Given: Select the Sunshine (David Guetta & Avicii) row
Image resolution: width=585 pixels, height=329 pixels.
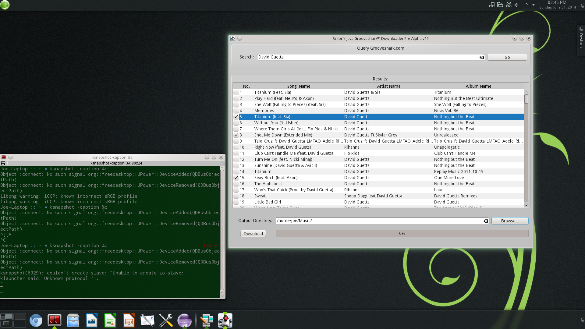Looking at the screenshot, I should [378, 165].
